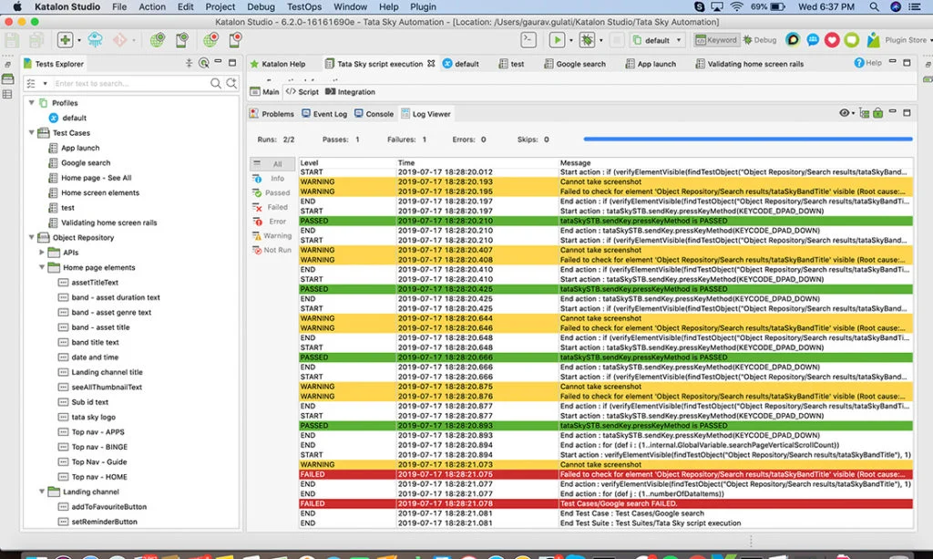Open Katalon Help
This screenshot has width=933, height=559.
click(x=283, y=64)
